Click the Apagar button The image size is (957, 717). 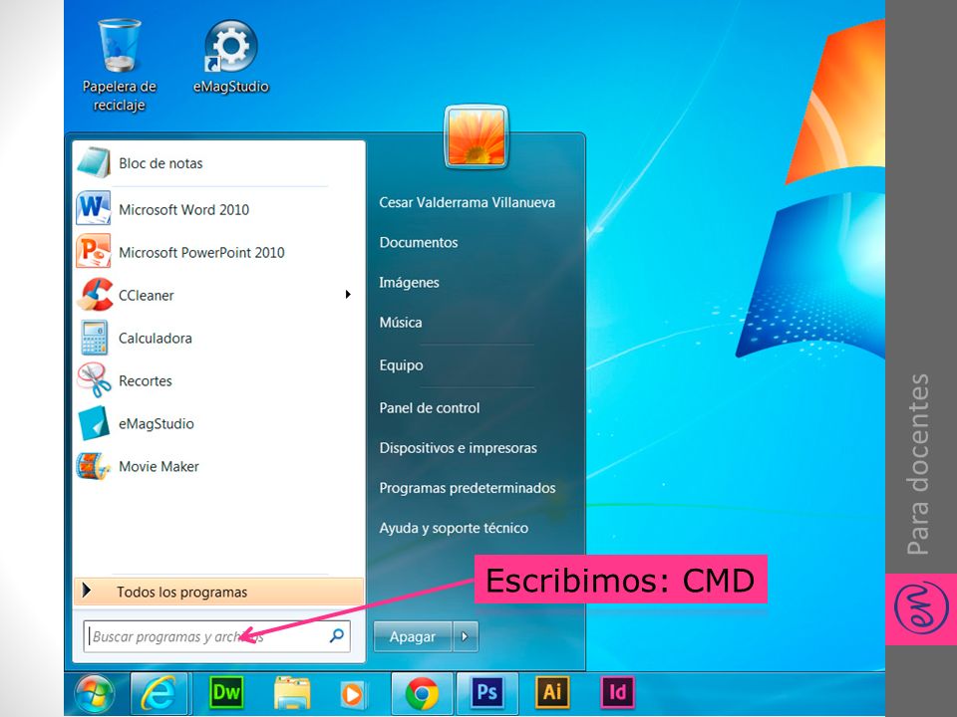click(x=413, y=636)
